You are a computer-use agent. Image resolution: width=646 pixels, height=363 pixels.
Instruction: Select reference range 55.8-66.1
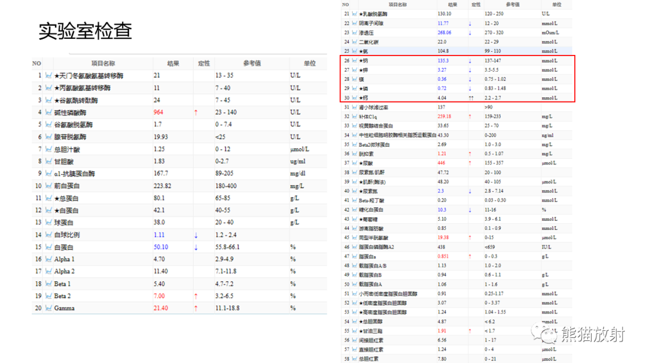(x=227, y=247)
